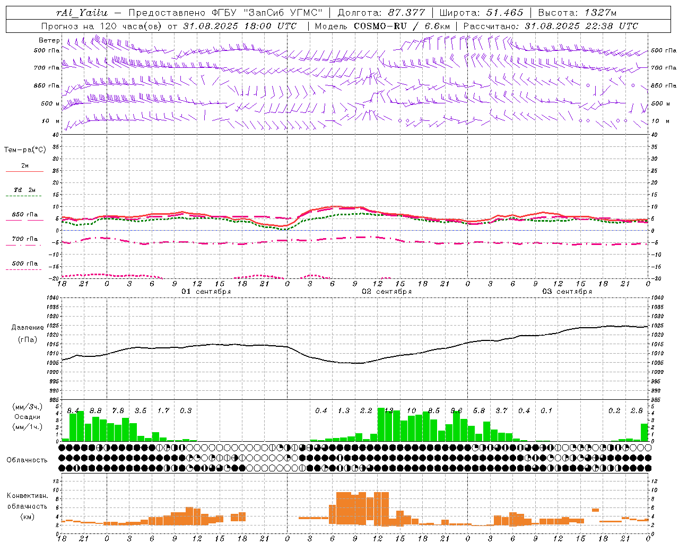Viewport: 679px width, 543px height.
Task: Click the 1.3 three-hour precipitation value
Action: [344, 410]
